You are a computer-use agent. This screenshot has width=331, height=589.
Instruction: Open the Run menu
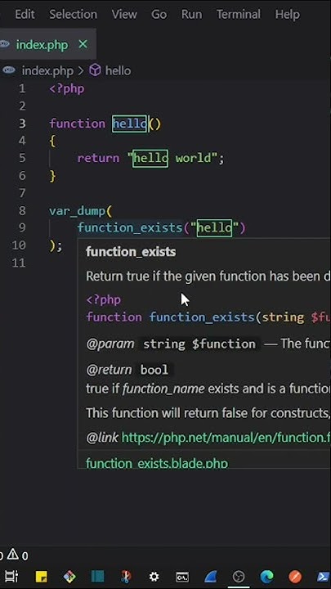pyautogui.click(x=191, y=14)
